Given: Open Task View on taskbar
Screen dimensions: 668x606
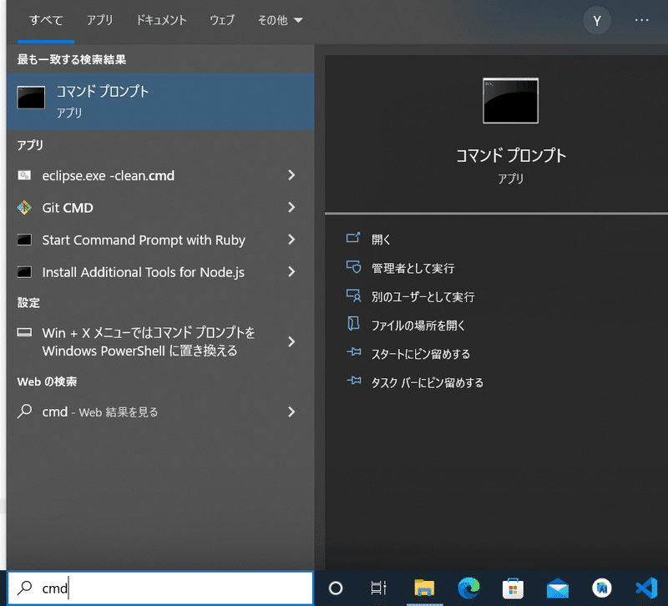Looking at the screenshot, I should 378,588.
